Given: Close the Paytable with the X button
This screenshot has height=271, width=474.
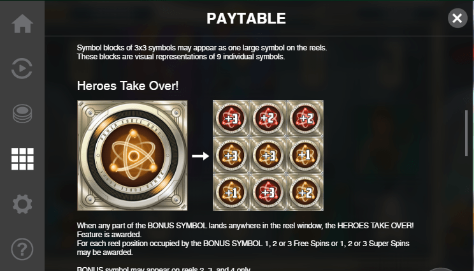Looking at the screenshot, I should [457, 18].
